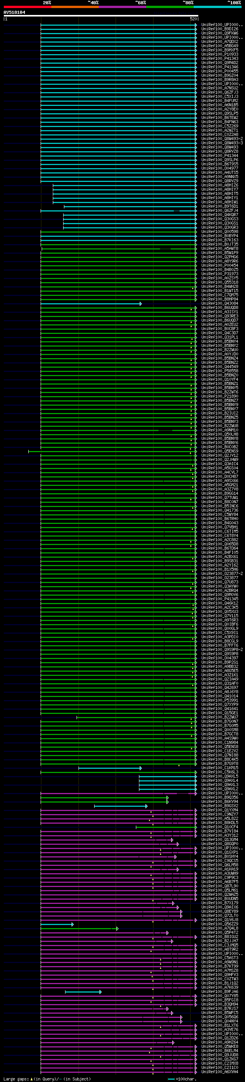Select the UniRef100_Q8W493-3 hit label
Viewport: 245px width, 1082px height.
222,143
